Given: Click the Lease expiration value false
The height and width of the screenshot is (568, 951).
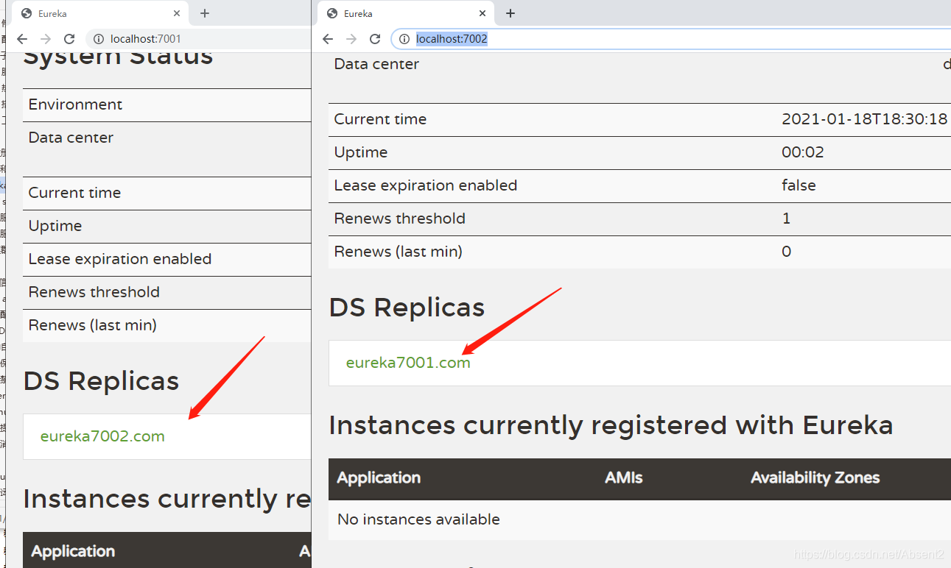Looking at the screenshot, I should pos(799,185).
